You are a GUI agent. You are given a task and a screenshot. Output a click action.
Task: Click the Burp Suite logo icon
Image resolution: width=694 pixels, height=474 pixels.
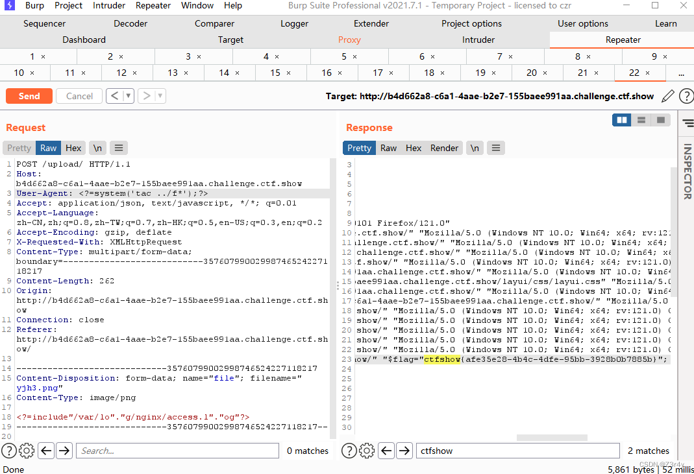(x=9, y=5)
